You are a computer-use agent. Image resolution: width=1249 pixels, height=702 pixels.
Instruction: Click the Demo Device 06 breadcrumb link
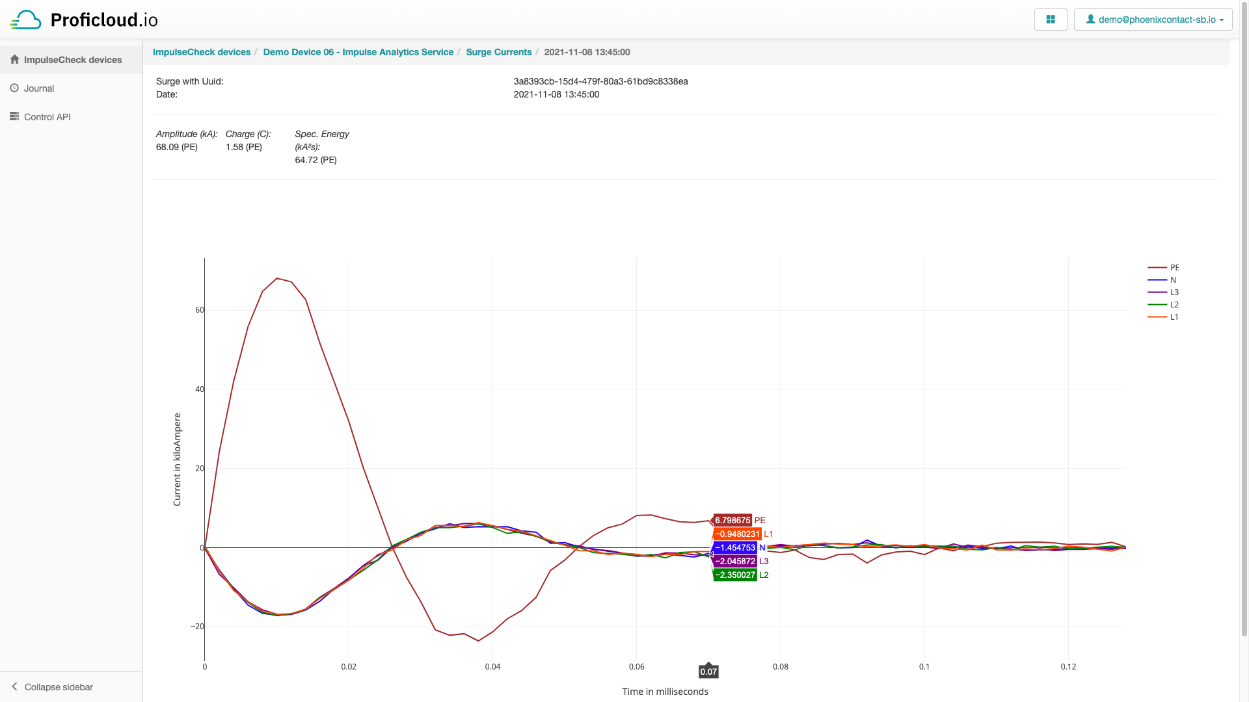pos(358,52)
